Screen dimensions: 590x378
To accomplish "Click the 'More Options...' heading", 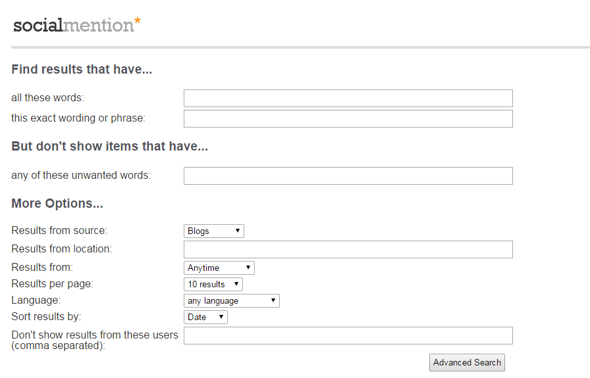I will point(57,203).
